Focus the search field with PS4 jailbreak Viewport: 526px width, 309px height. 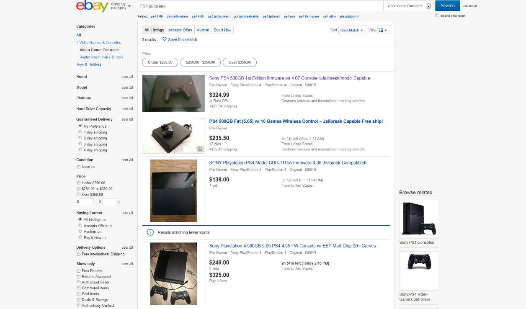(x=260, y=6)
